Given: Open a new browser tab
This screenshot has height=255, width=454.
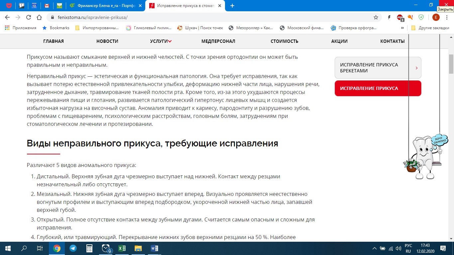Looking at the screenshot, I should [232, 6].
